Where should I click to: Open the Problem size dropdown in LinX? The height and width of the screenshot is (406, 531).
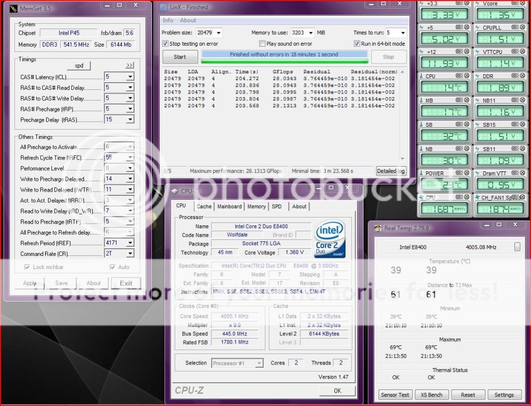pos(219,33)
